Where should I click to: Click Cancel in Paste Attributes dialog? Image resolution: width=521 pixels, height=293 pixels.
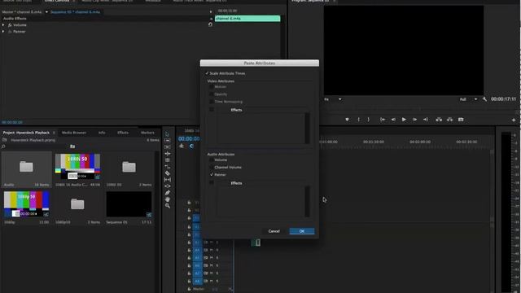click(274, 231)
